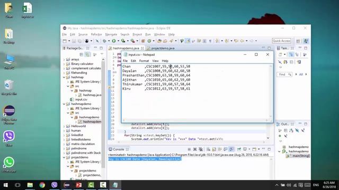The width and height of the screenshot is (339, 190).
Task: Click the green Run button in Eclipse toolbar
Action: [114, 41]
